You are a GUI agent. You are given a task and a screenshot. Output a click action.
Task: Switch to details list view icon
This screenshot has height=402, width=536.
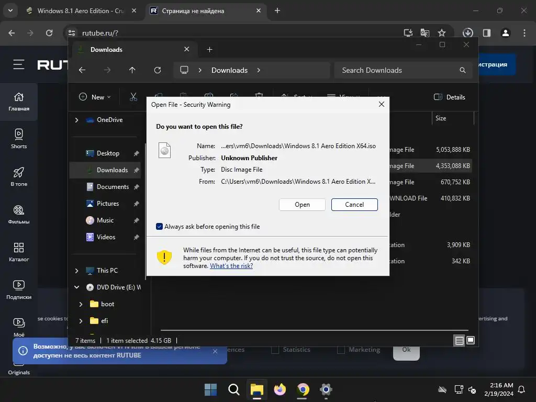459,340
